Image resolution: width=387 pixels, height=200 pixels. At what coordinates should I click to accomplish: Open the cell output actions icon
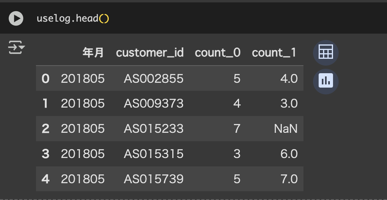16,47
